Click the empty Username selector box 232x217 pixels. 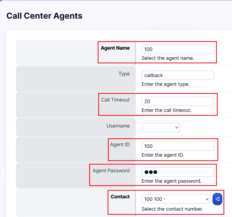[x=161, y=127]
